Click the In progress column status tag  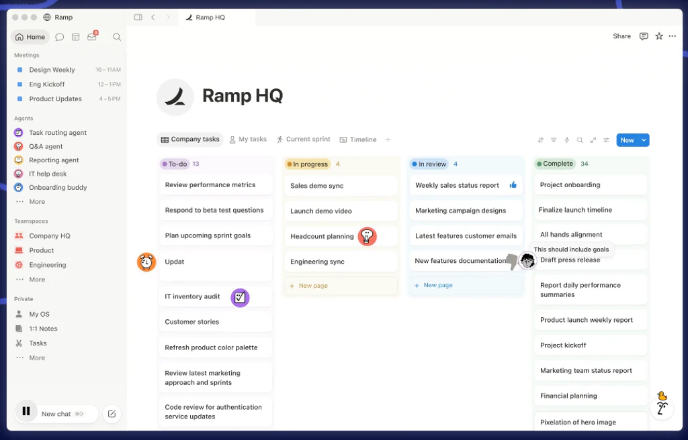307,164
